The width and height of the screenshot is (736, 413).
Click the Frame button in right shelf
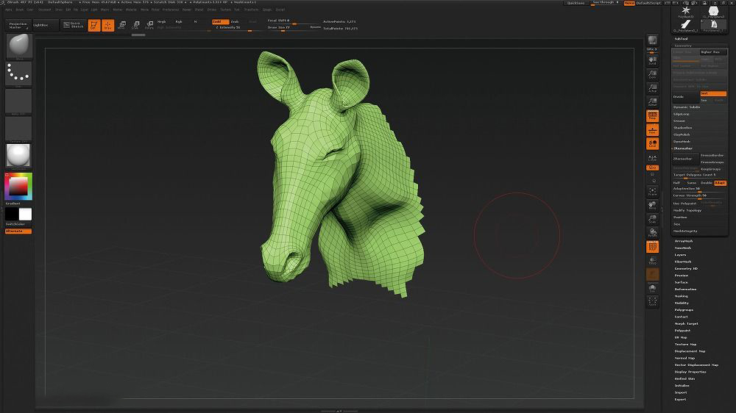(652, 193)
